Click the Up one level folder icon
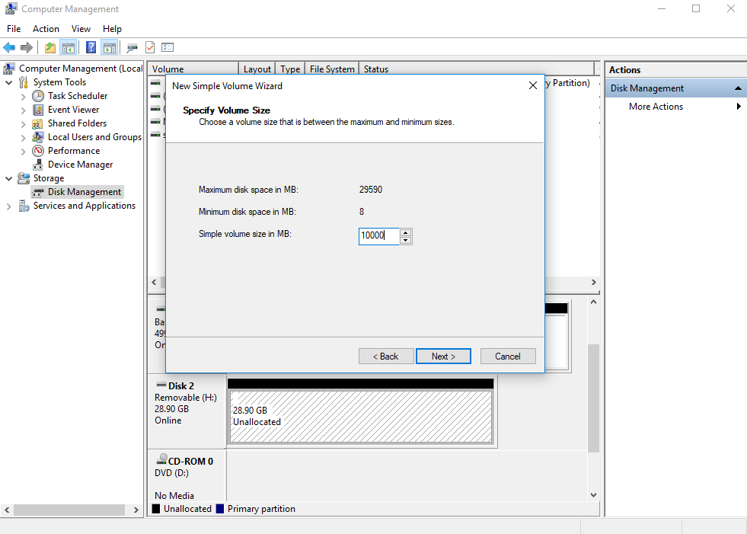747x534 pixels. pyautogui.click(x=50, y=48)
